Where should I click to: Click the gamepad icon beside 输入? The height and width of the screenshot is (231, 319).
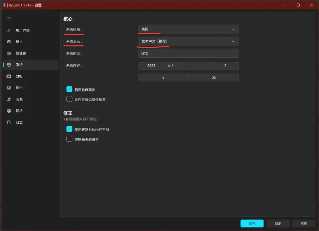tap(9, 42)
